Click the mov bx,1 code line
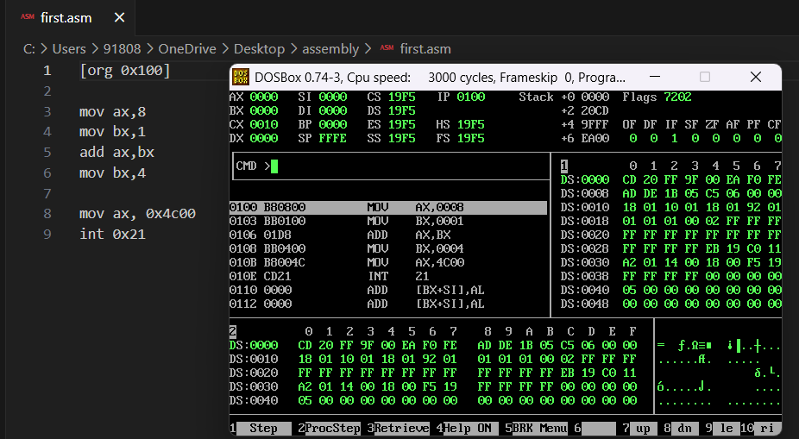This screenshot has height=439, width=799. pos(113,132)
